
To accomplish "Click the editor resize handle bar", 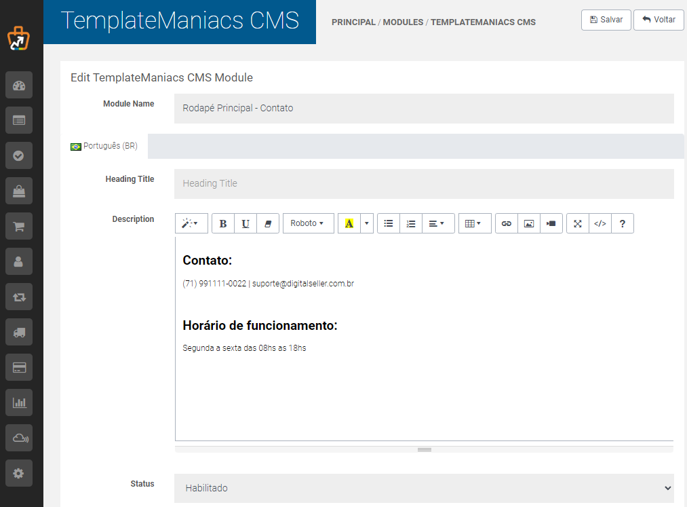I will click(424, 449).
